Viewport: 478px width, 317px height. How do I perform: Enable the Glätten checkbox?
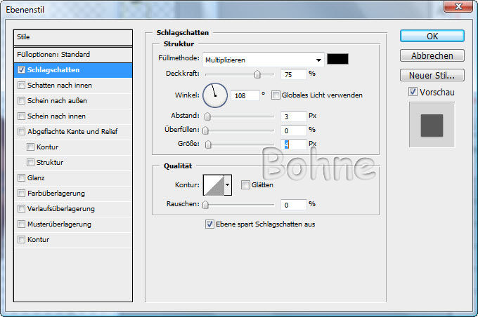[245, 185]
